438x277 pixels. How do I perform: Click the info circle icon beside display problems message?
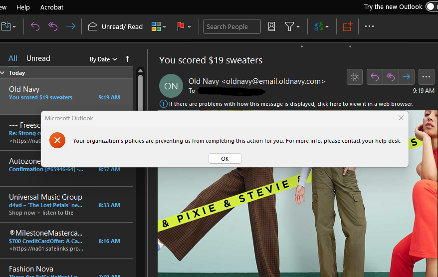point(163,104)
